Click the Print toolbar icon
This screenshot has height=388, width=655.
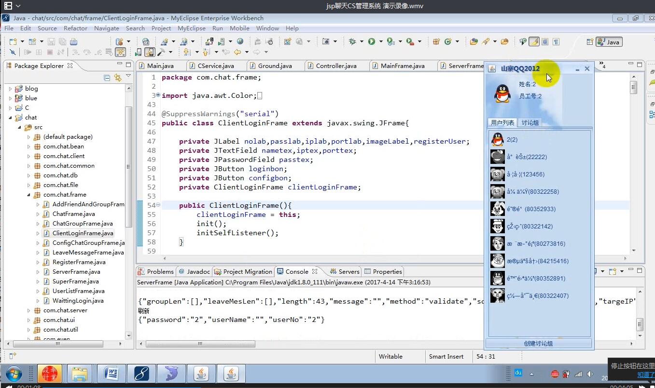pyautogui.click(x=73, y=41)
